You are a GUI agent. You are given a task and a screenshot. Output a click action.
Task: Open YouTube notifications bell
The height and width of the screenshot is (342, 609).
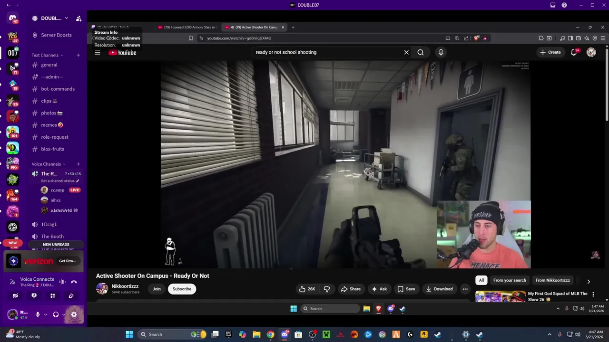pos(574,52)
